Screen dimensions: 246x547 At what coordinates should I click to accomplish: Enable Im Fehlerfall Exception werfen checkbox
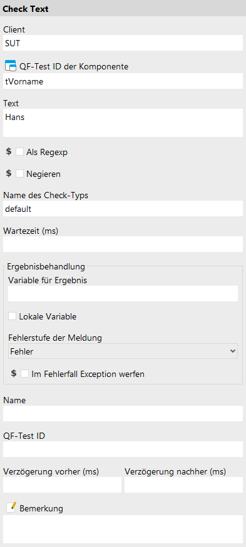coord(25,374)
